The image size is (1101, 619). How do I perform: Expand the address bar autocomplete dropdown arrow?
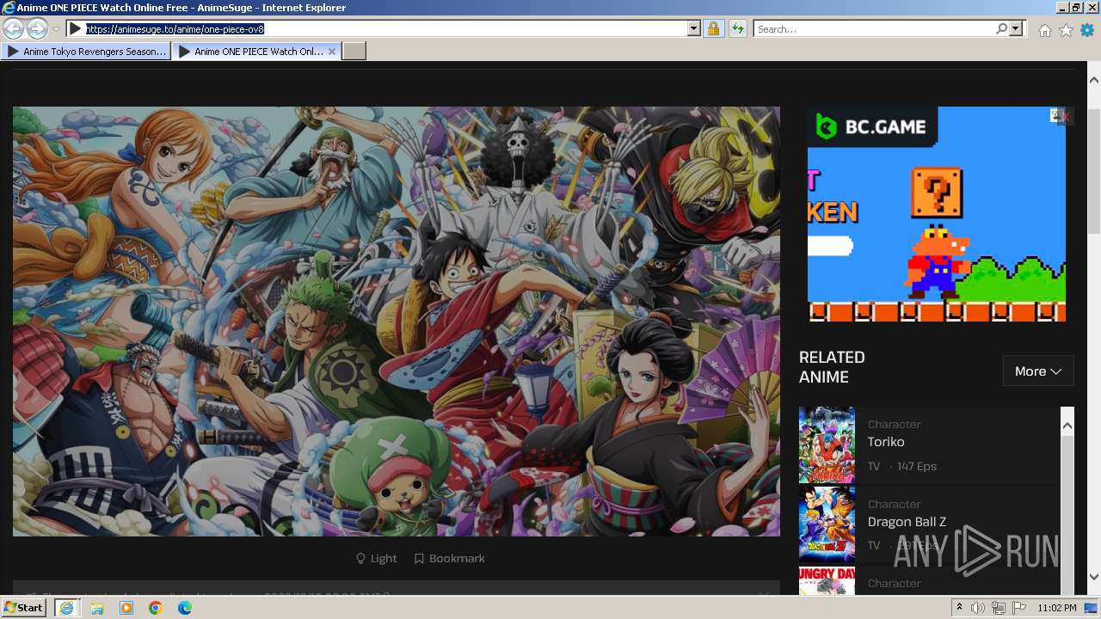click(x=694, y=29)
